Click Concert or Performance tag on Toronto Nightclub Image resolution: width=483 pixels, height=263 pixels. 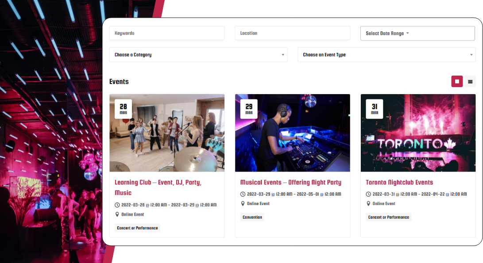tap(388, 217)
